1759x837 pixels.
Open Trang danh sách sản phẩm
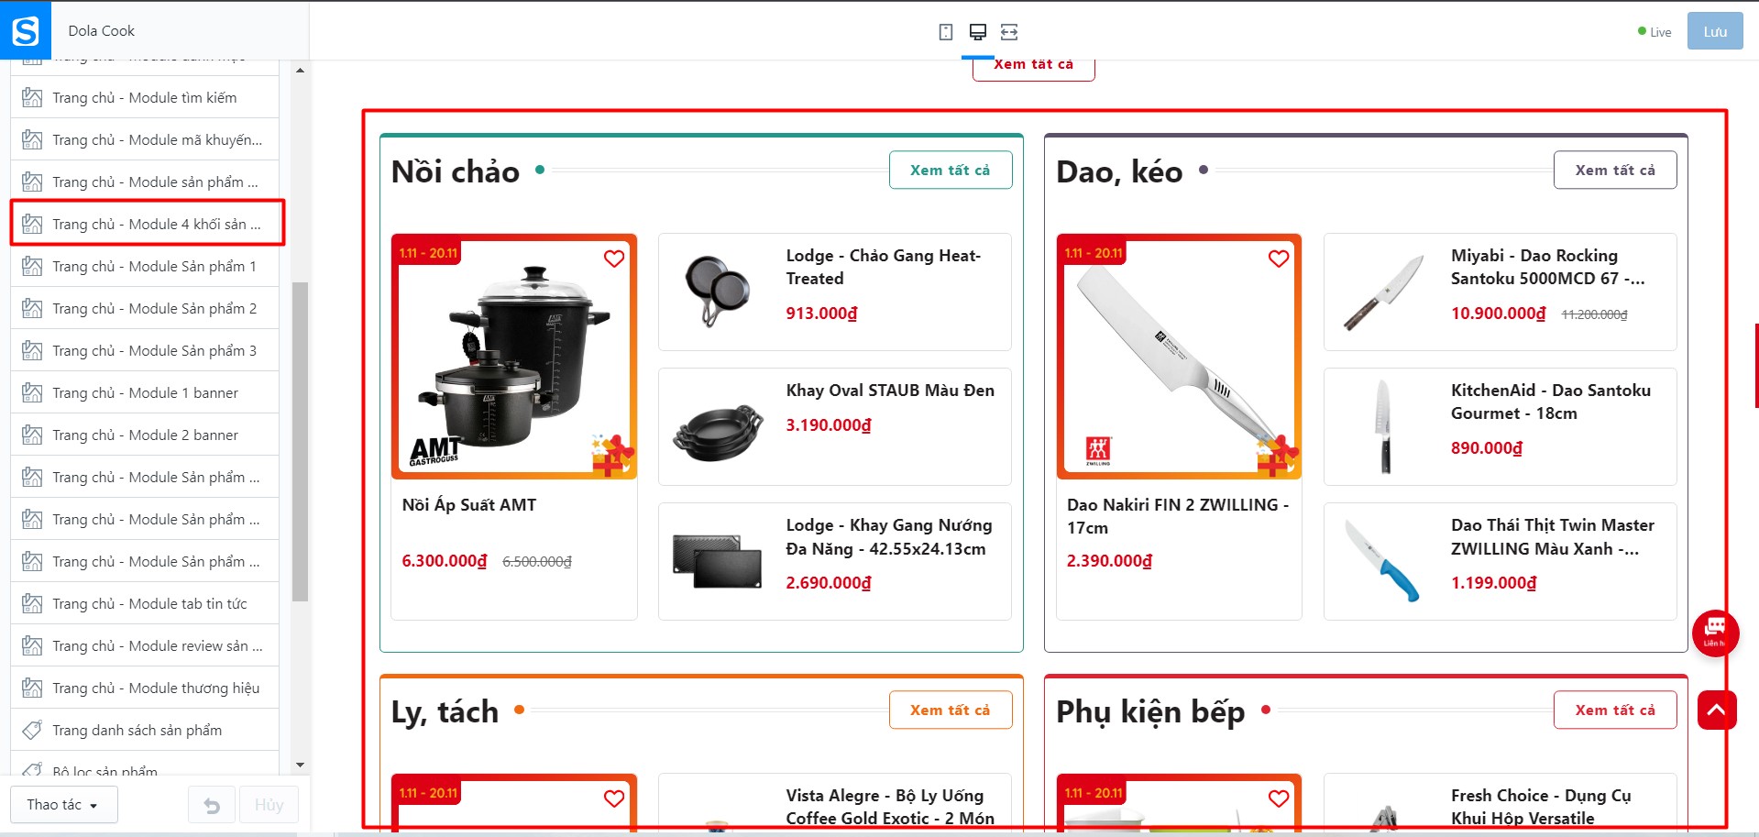tap(145, 730)
